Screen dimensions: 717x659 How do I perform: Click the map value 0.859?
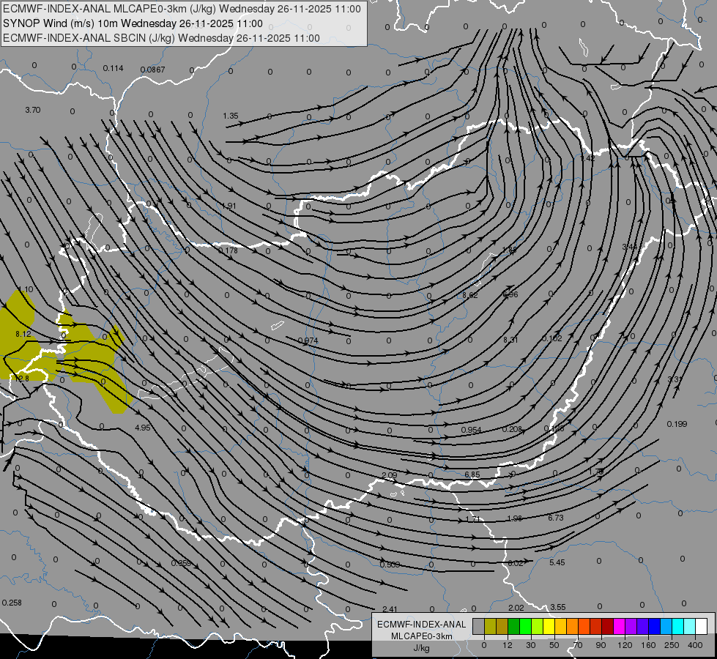tap(181, 563)
